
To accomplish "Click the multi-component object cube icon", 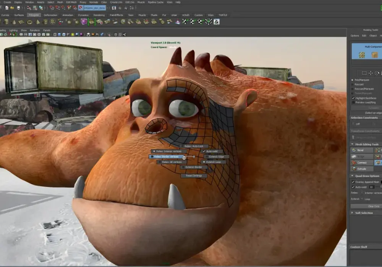I will coord(374,55).
